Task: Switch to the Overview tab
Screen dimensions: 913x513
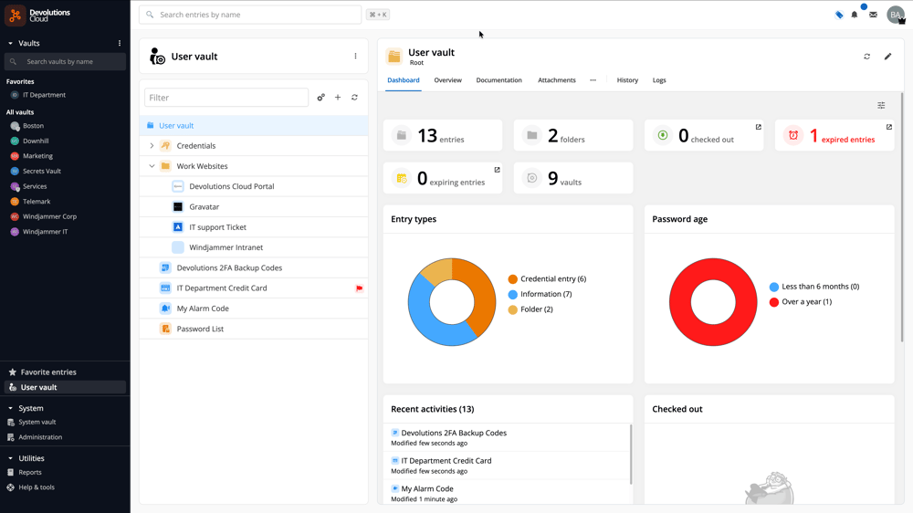Action: (447, 80)
